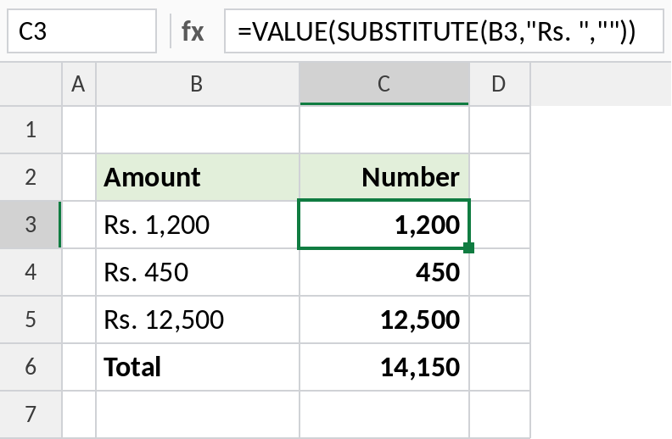Select column A header
The image size is (672, 439).
pyautogui.click(x=79, y=84)
